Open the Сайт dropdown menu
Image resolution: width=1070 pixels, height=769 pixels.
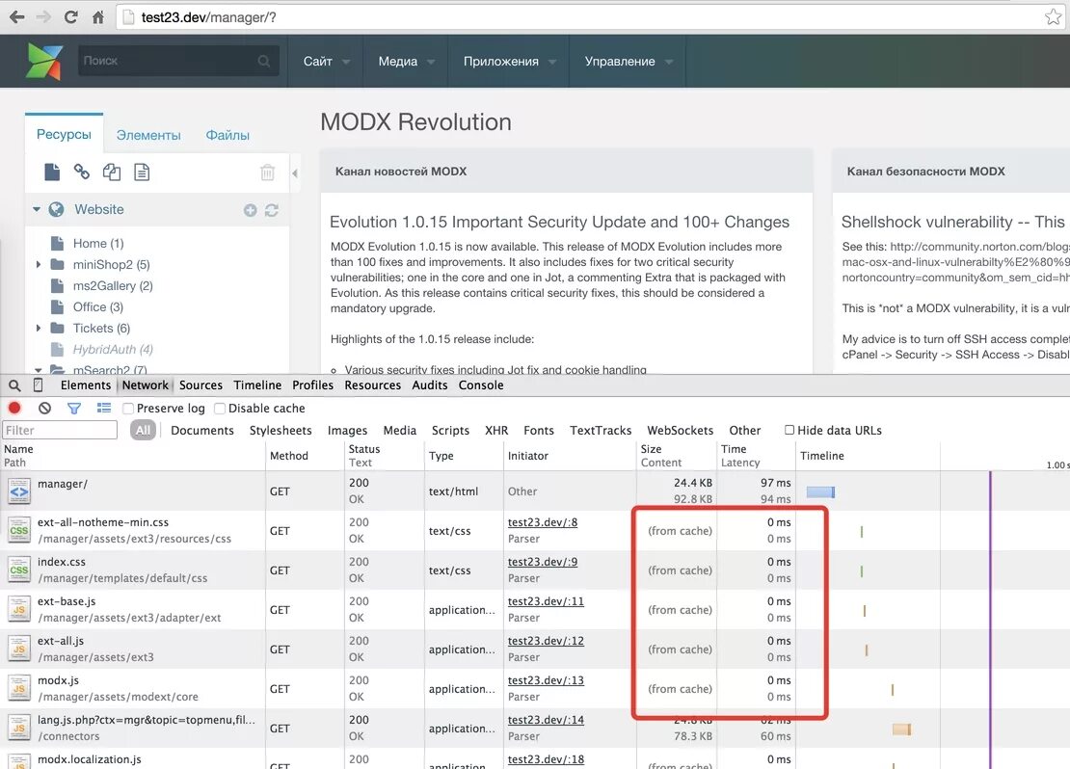(326, 62)
